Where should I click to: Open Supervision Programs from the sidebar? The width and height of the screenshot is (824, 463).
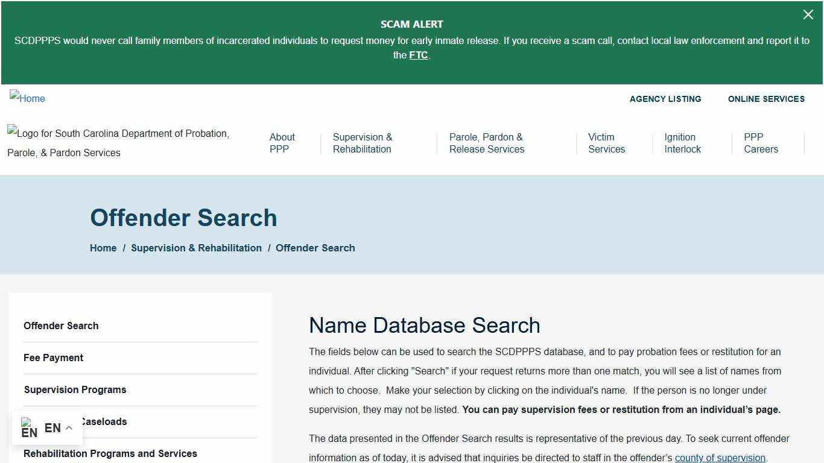75,389
